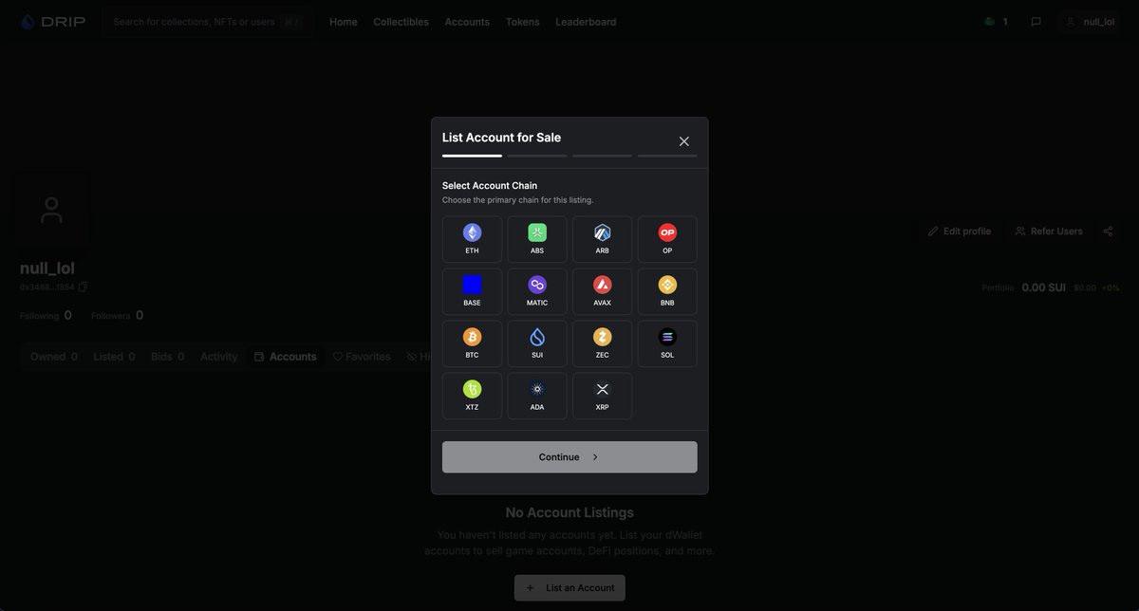The width and height of the screenshot is (1139, 611).
Task: Open the null_lol user menu
Action: [1091, 21]
